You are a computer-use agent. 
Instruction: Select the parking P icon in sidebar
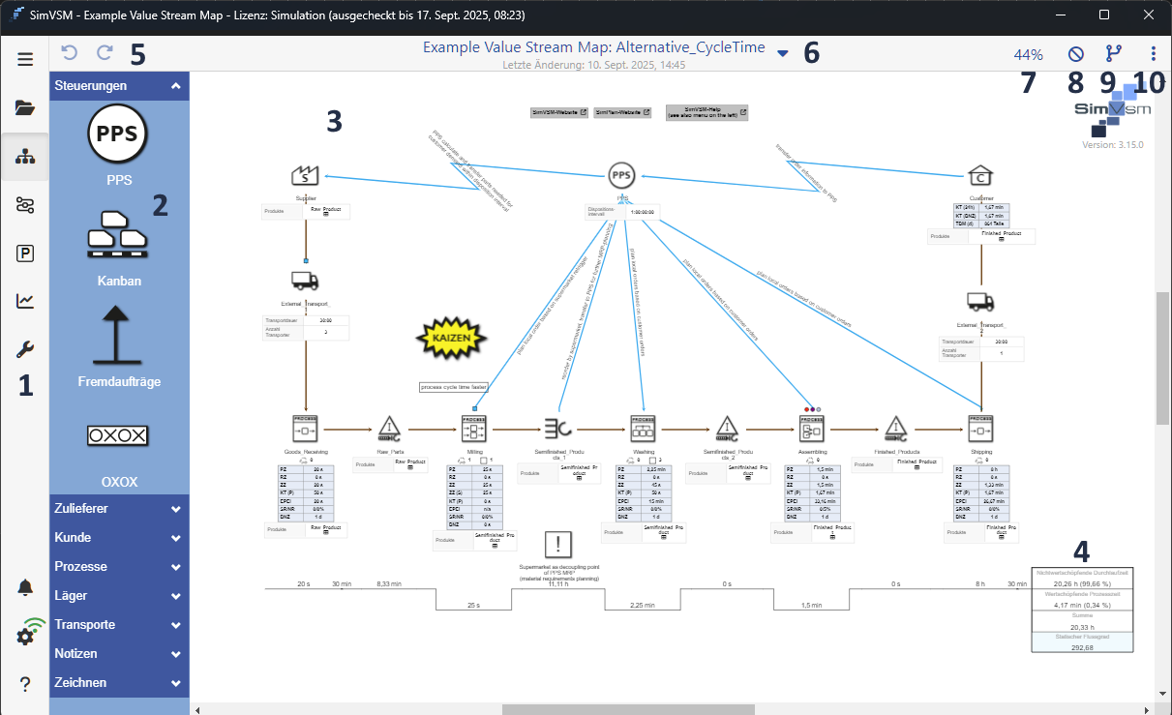point(25,253)
